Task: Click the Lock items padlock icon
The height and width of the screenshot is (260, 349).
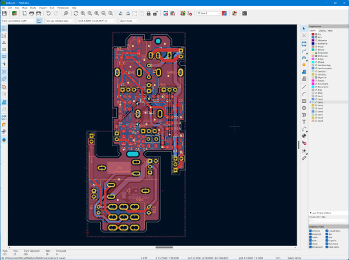Action: point(149,14)
